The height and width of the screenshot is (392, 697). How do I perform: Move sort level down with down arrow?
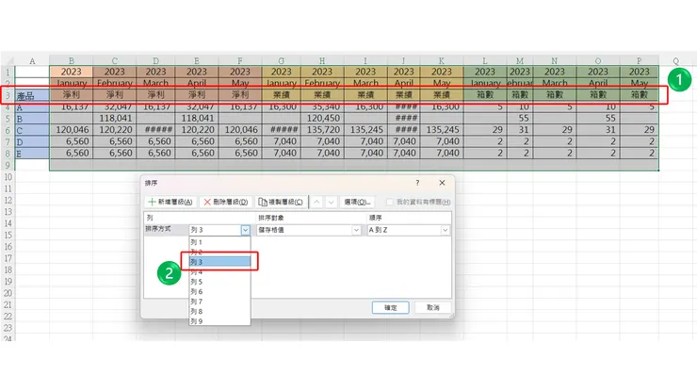point(331,202)
